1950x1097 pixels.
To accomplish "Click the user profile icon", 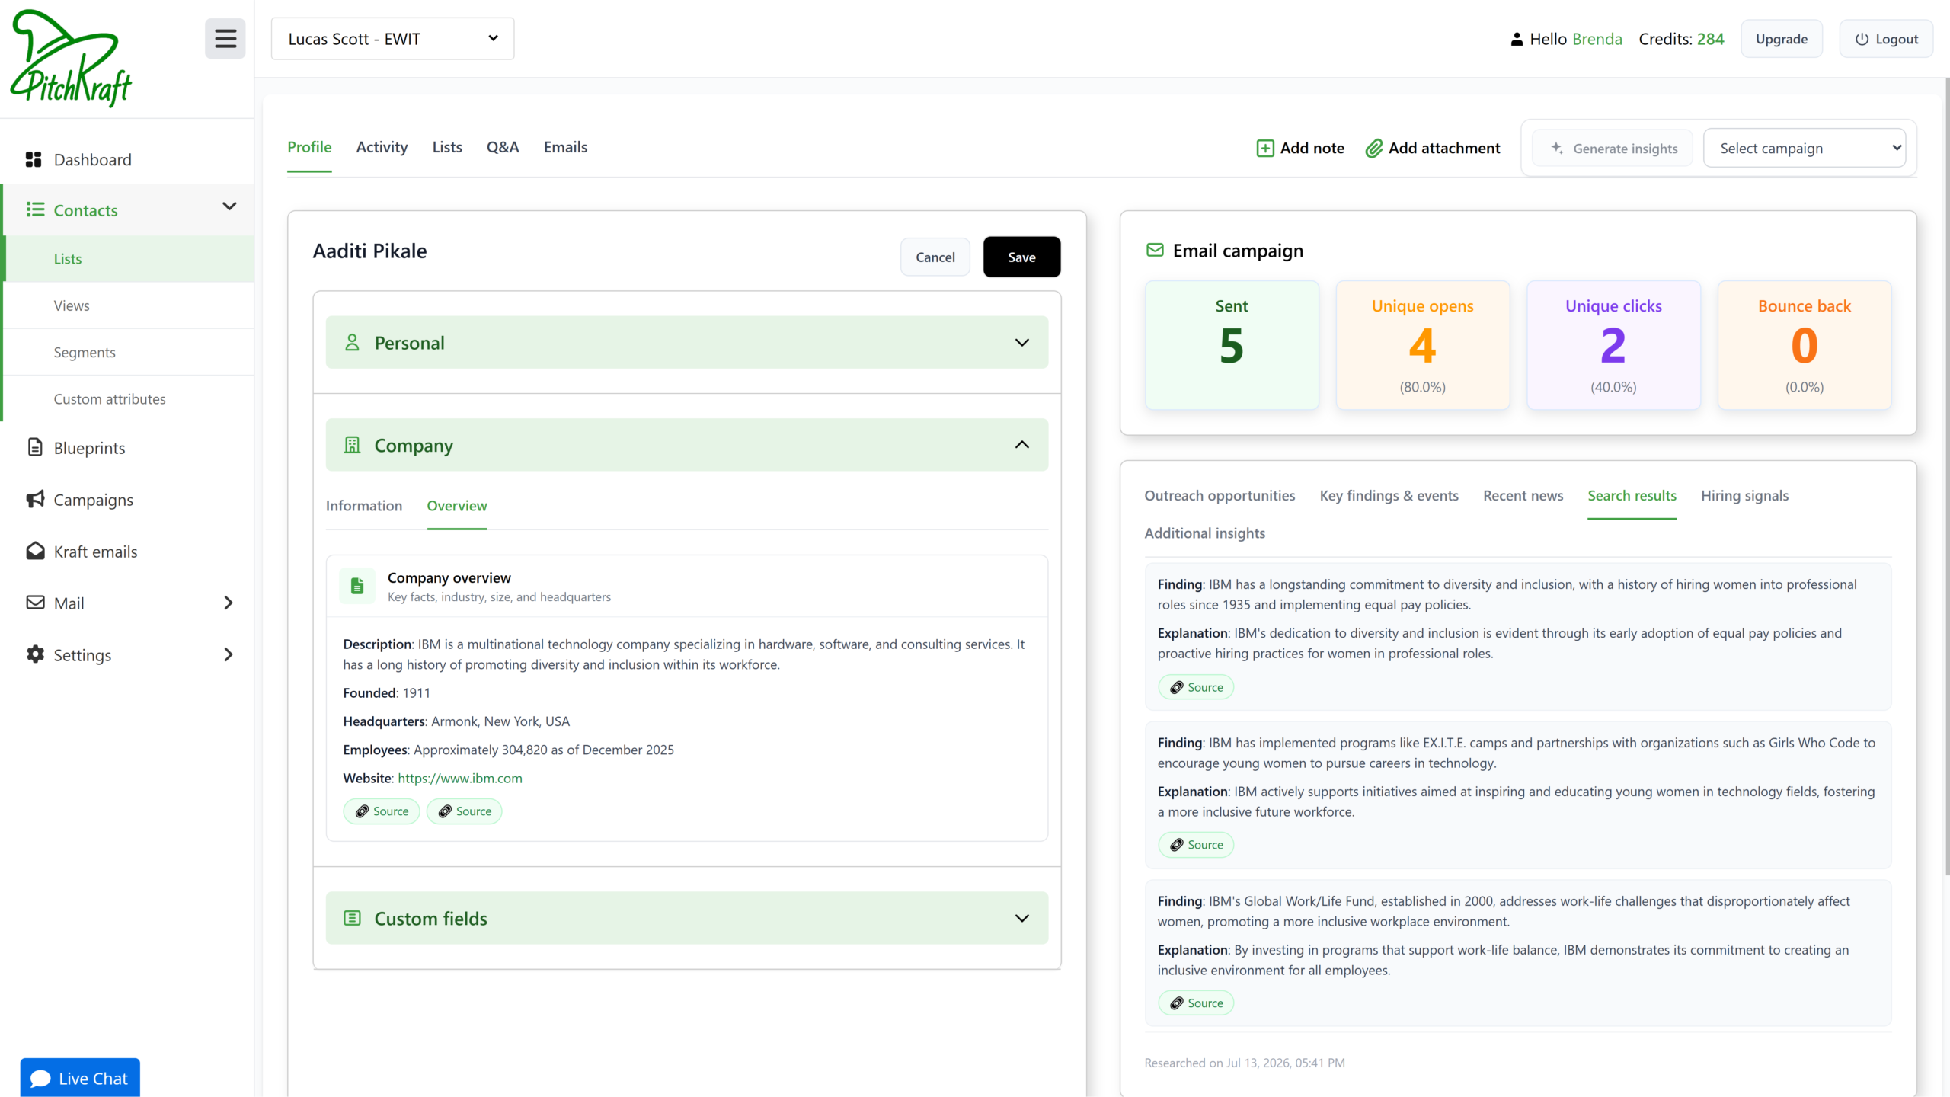I will pyautogui.click(x=1517, y=39).
